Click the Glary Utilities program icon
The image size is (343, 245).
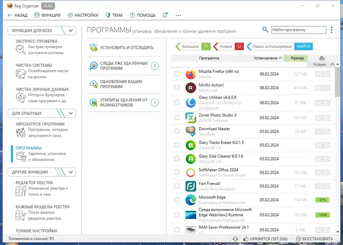coord(190,103)
